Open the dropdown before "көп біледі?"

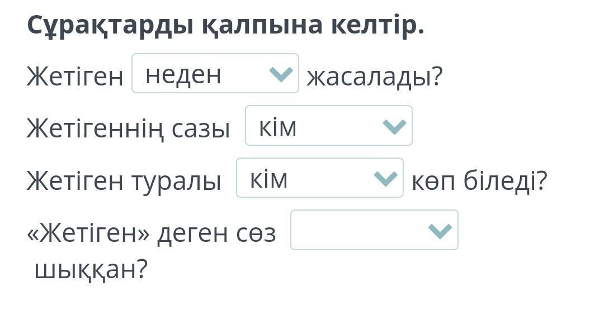pyautogui.click(x=319, y=178)
